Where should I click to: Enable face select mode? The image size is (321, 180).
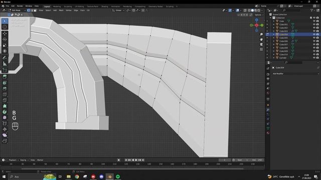click(x=35, y=10)
